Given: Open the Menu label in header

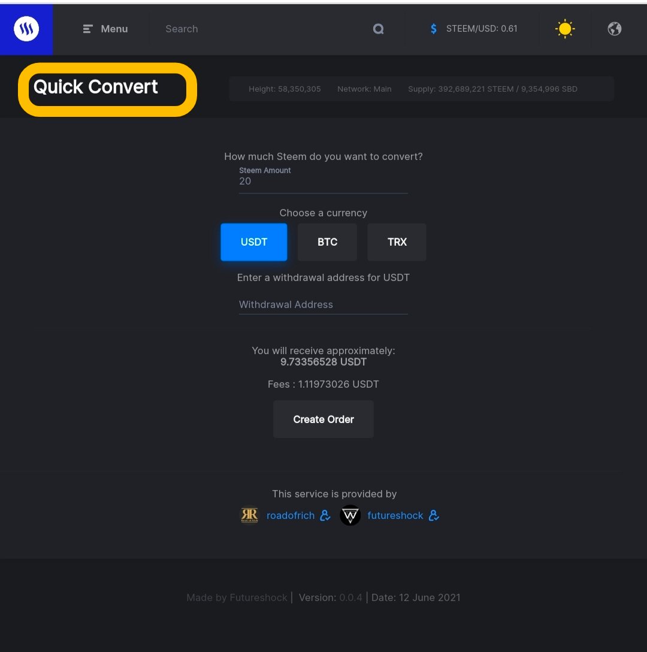Looking at the screenshot, I should pos(114,29).
